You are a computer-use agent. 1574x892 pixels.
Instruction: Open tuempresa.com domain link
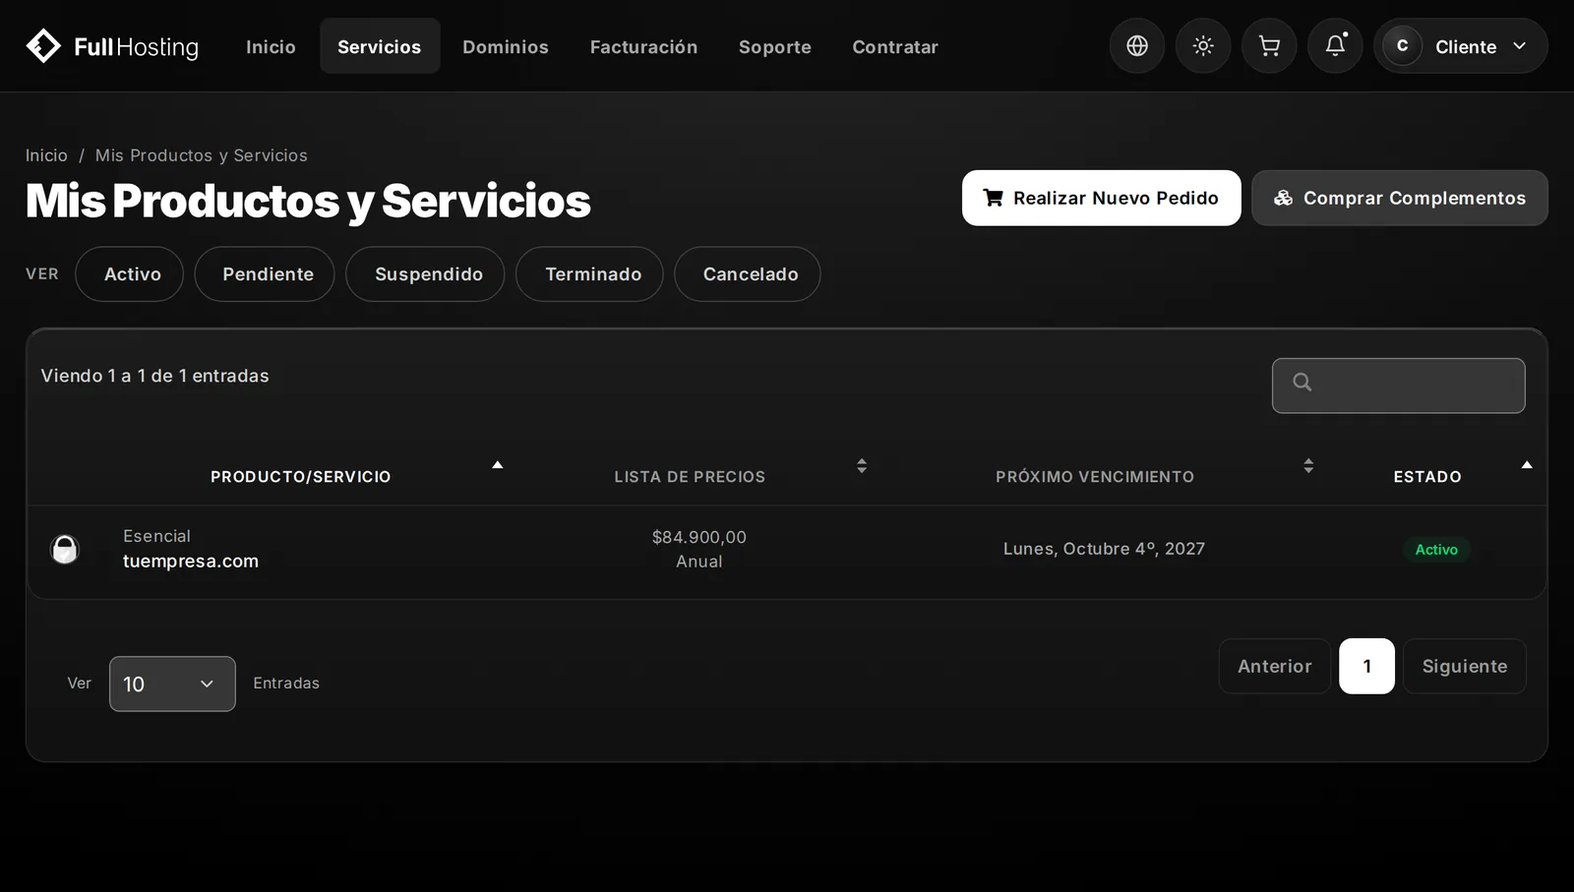coord(191,562)
